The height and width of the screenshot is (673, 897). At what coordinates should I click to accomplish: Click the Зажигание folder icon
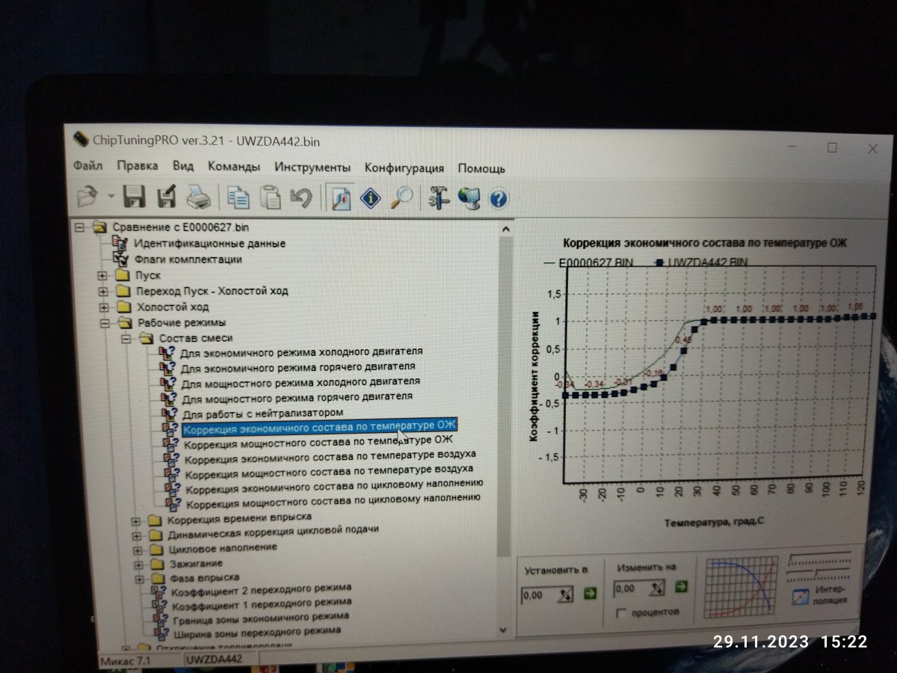(155, 563)
